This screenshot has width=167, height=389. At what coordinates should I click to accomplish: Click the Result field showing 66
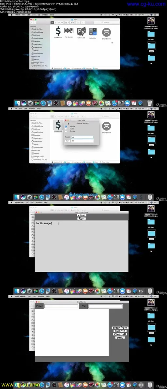pyautogui.click(x=82, y=137)
